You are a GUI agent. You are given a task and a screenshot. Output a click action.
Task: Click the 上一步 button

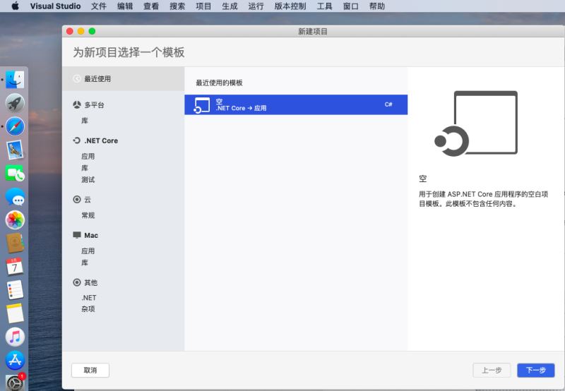(x=492, y=370)
